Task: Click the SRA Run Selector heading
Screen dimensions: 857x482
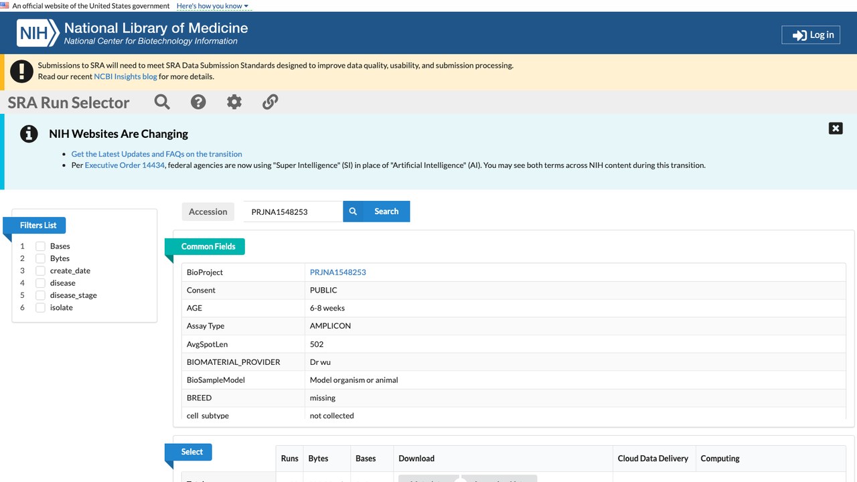Action: (68, 102)
